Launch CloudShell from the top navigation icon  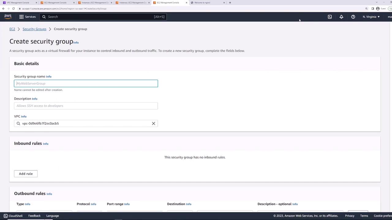click(330, 17)
